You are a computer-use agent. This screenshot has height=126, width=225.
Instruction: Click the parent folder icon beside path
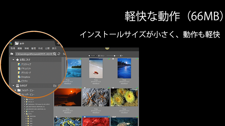(x=12, y=54)
